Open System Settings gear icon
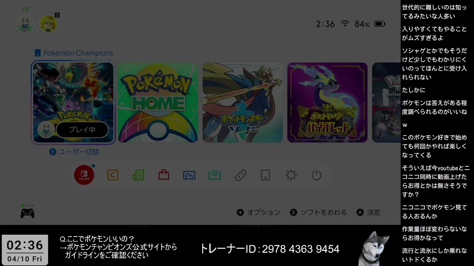The height and width of the screenshot is (266, 474). pyautogui.click(x=291, y=175)
